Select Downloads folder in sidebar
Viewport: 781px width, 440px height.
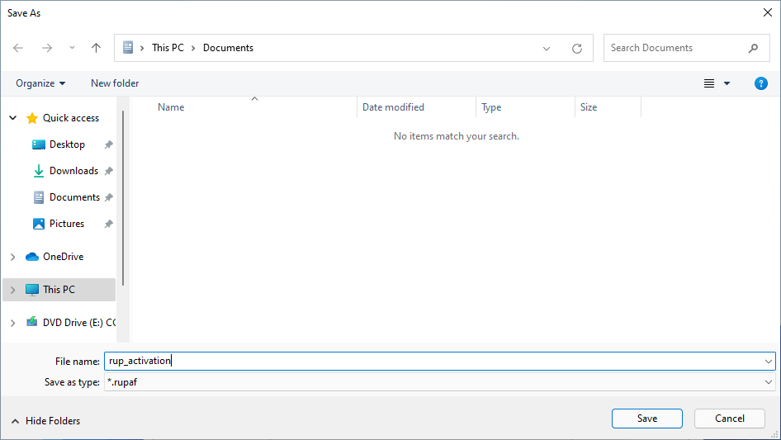(x=73, y=171)
